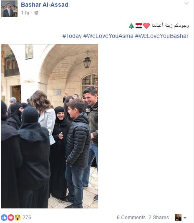This screenshot has width=194, height=223.
Task: Open the #WeLoveYouBashar hashtag
Action: pos(162,36)
